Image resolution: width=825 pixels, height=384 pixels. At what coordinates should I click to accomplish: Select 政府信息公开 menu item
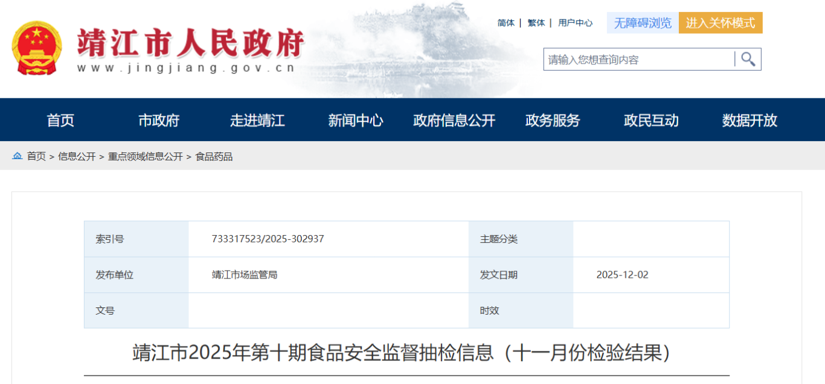(454, 120)
